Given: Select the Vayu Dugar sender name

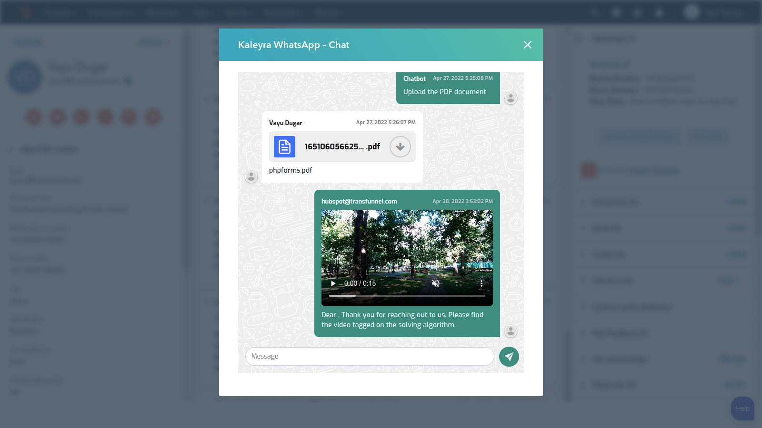Looking at the screenshot, I should [x=286, y=123].
